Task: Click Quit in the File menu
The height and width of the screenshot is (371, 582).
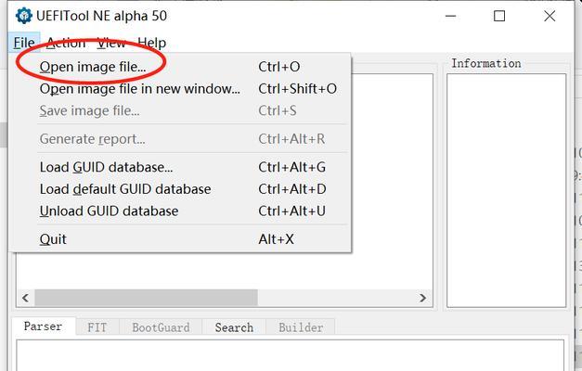Action: (x=53, y=239)
